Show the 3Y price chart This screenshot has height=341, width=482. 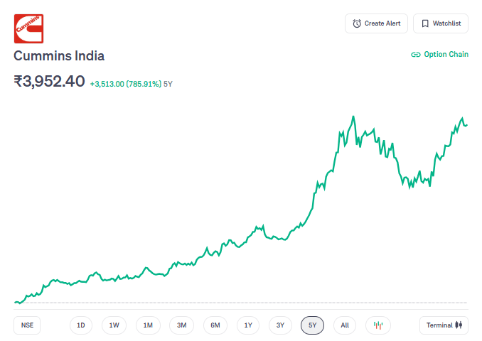click(x=280, y=325)
